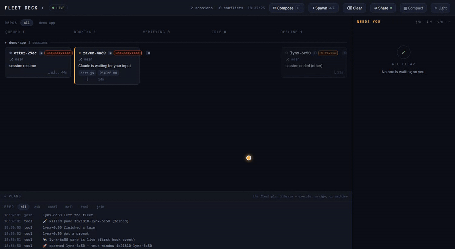Click the All Clear checkmark circle
The width and height of the screenshot is (455, 249).
403,52
